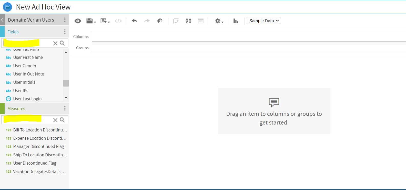The width and height of the screenshot is (406, 190).
Task: Open the gear options menu
Action: [x=219, y=21]
